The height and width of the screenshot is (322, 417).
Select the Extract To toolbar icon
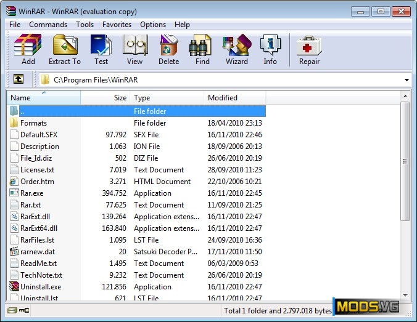coord(65,49)
